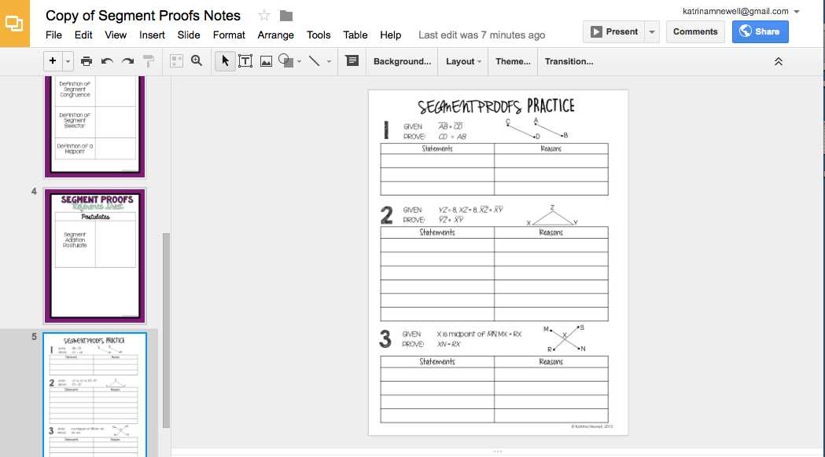825x457 pixels.
Task: Select slide 4 Segment Proofs thumbnail
Action: [x=94, y=256]
